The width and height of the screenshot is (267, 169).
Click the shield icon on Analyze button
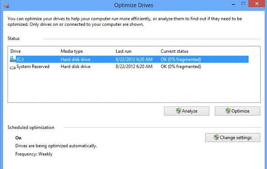pyautogui.click(x=178, y=111)
